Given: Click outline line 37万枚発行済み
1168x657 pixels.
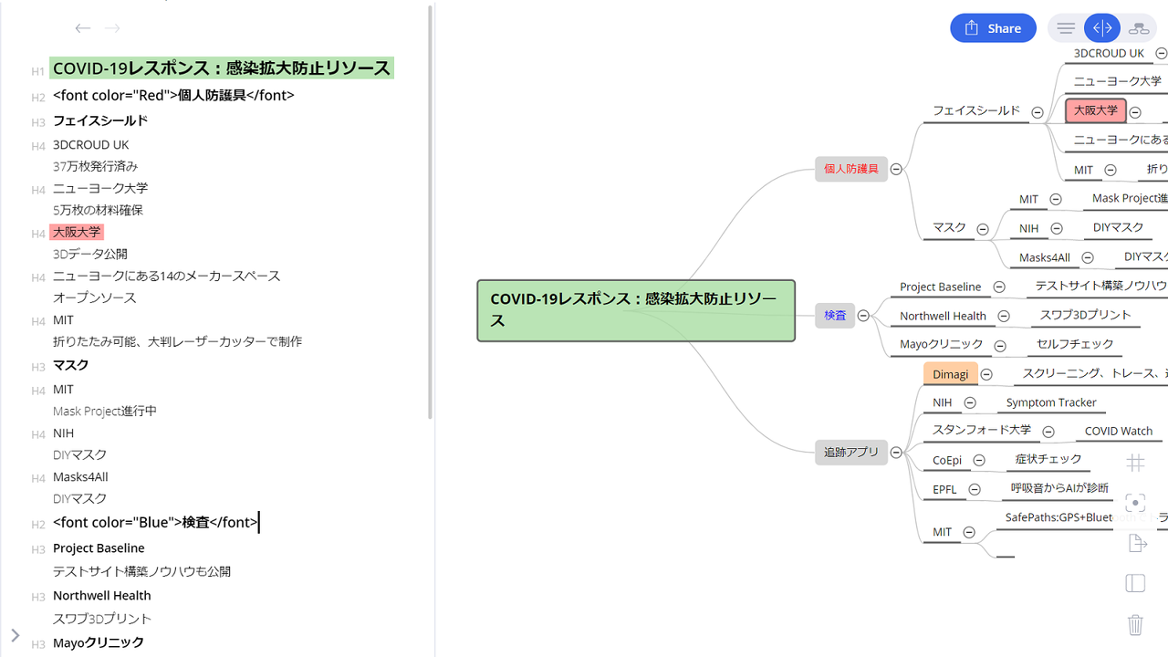Looking at the screenshot, I should pyautogui.click(x=96, y=166).
